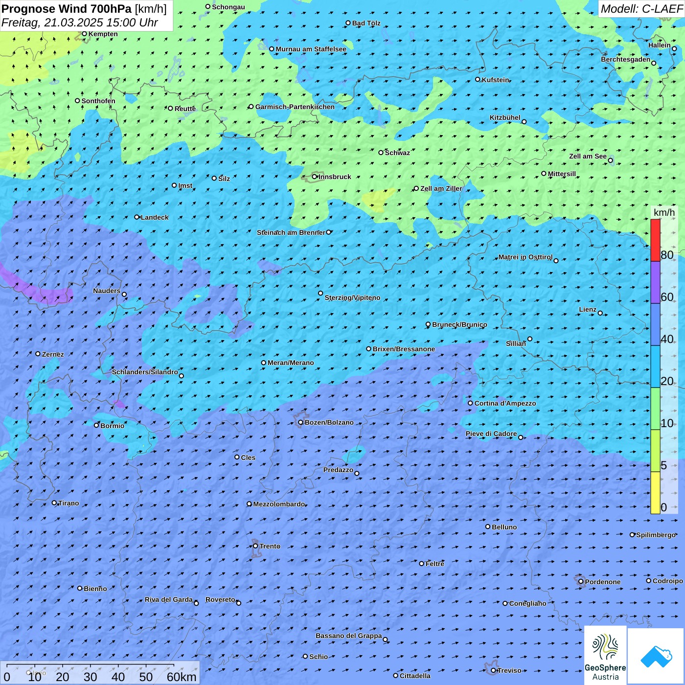Click the Nauders town marker
The width and height of the screenshot is (685, 685).
click(x=124, y=295)
